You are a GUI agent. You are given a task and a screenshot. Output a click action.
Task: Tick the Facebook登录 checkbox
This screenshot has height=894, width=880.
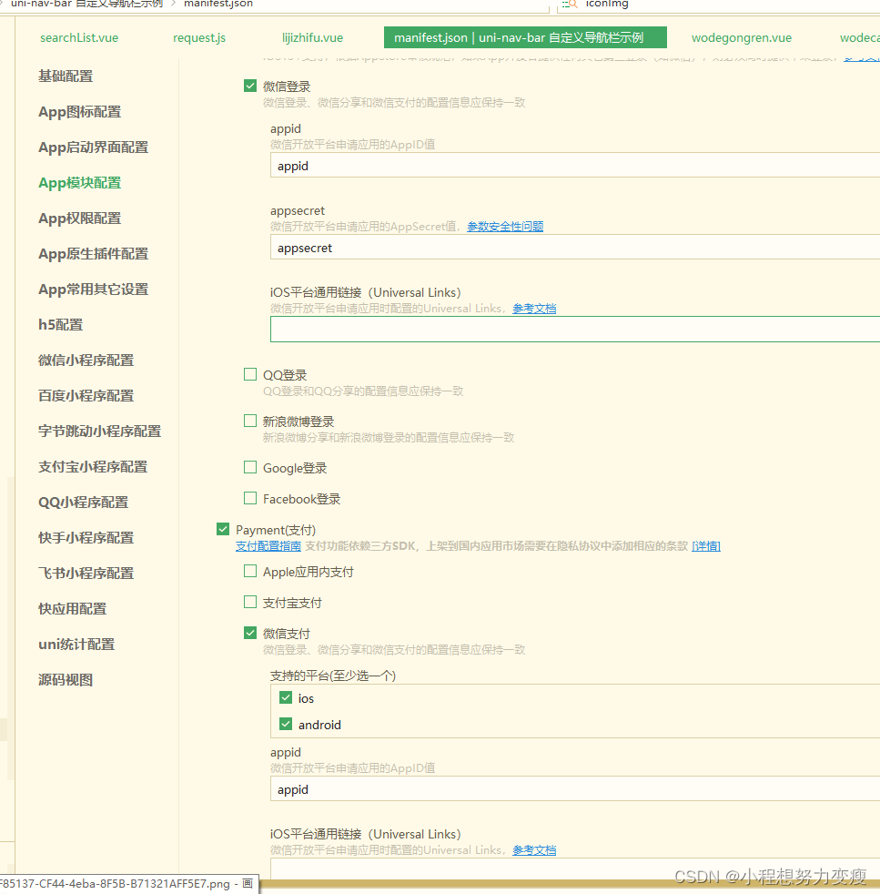coord(250,499)
